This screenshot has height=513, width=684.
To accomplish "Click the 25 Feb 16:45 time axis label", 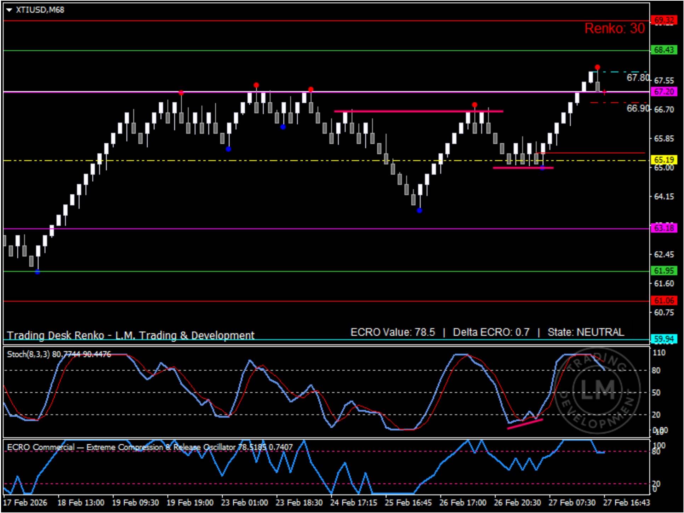I will (408, 503).
